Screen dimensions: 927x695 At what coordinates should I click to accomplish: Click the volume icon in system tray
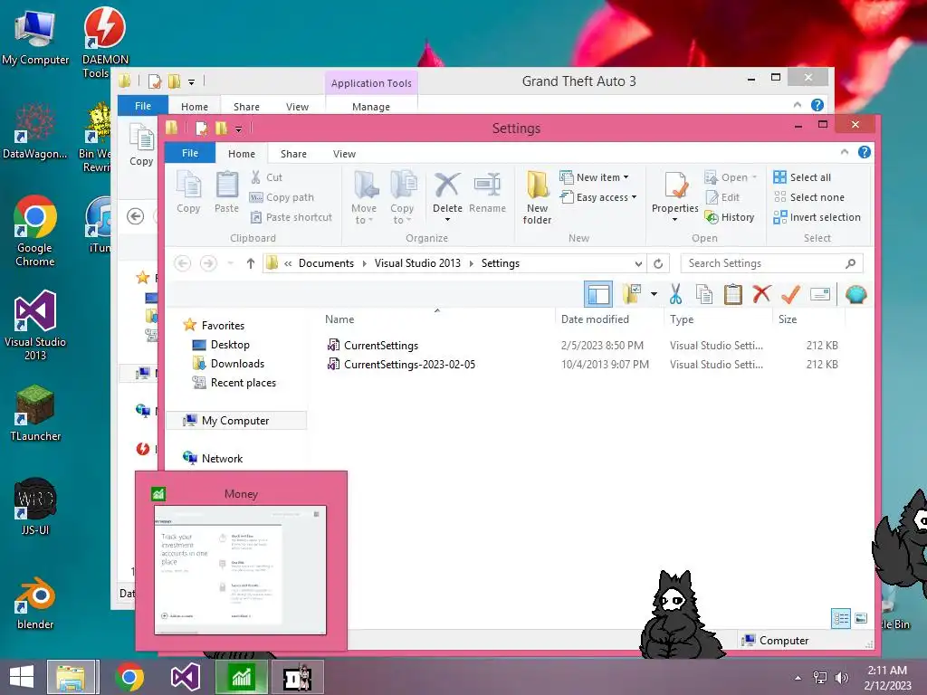coord(841,677)
